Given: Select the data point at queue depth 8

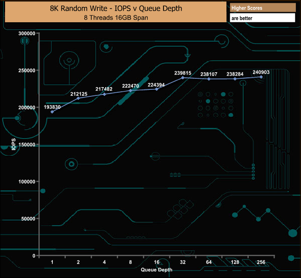Looking at the screenshot, I should [131, 90].
